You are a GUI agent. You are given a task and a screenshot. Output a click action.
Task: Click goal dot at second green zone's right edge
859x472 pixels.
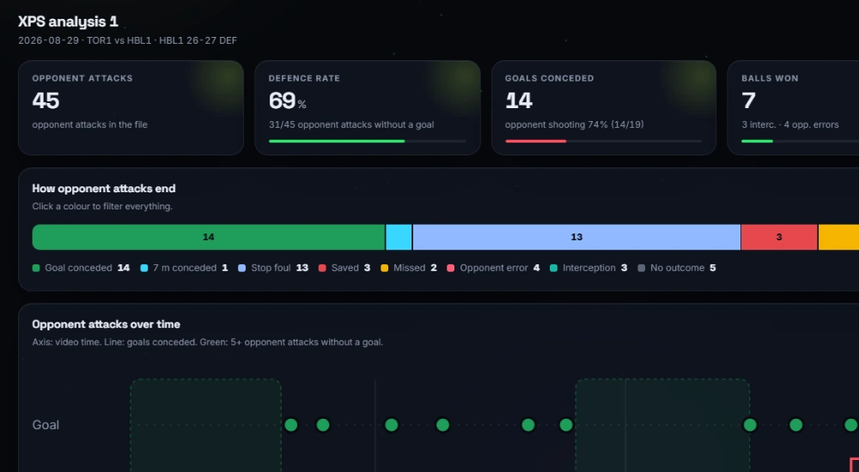point(750,425)
